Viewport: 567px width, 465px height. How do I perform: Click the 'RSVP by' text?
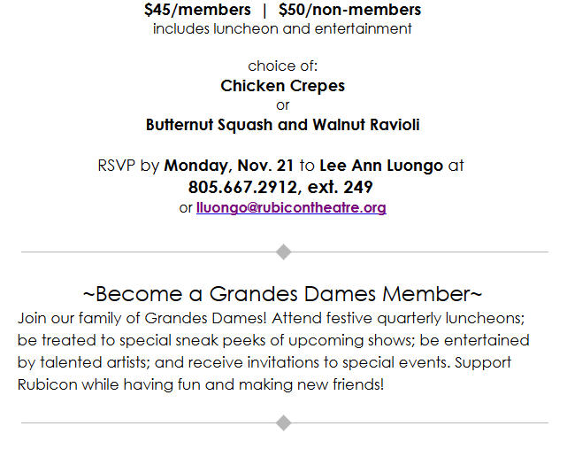pos(129,166)
